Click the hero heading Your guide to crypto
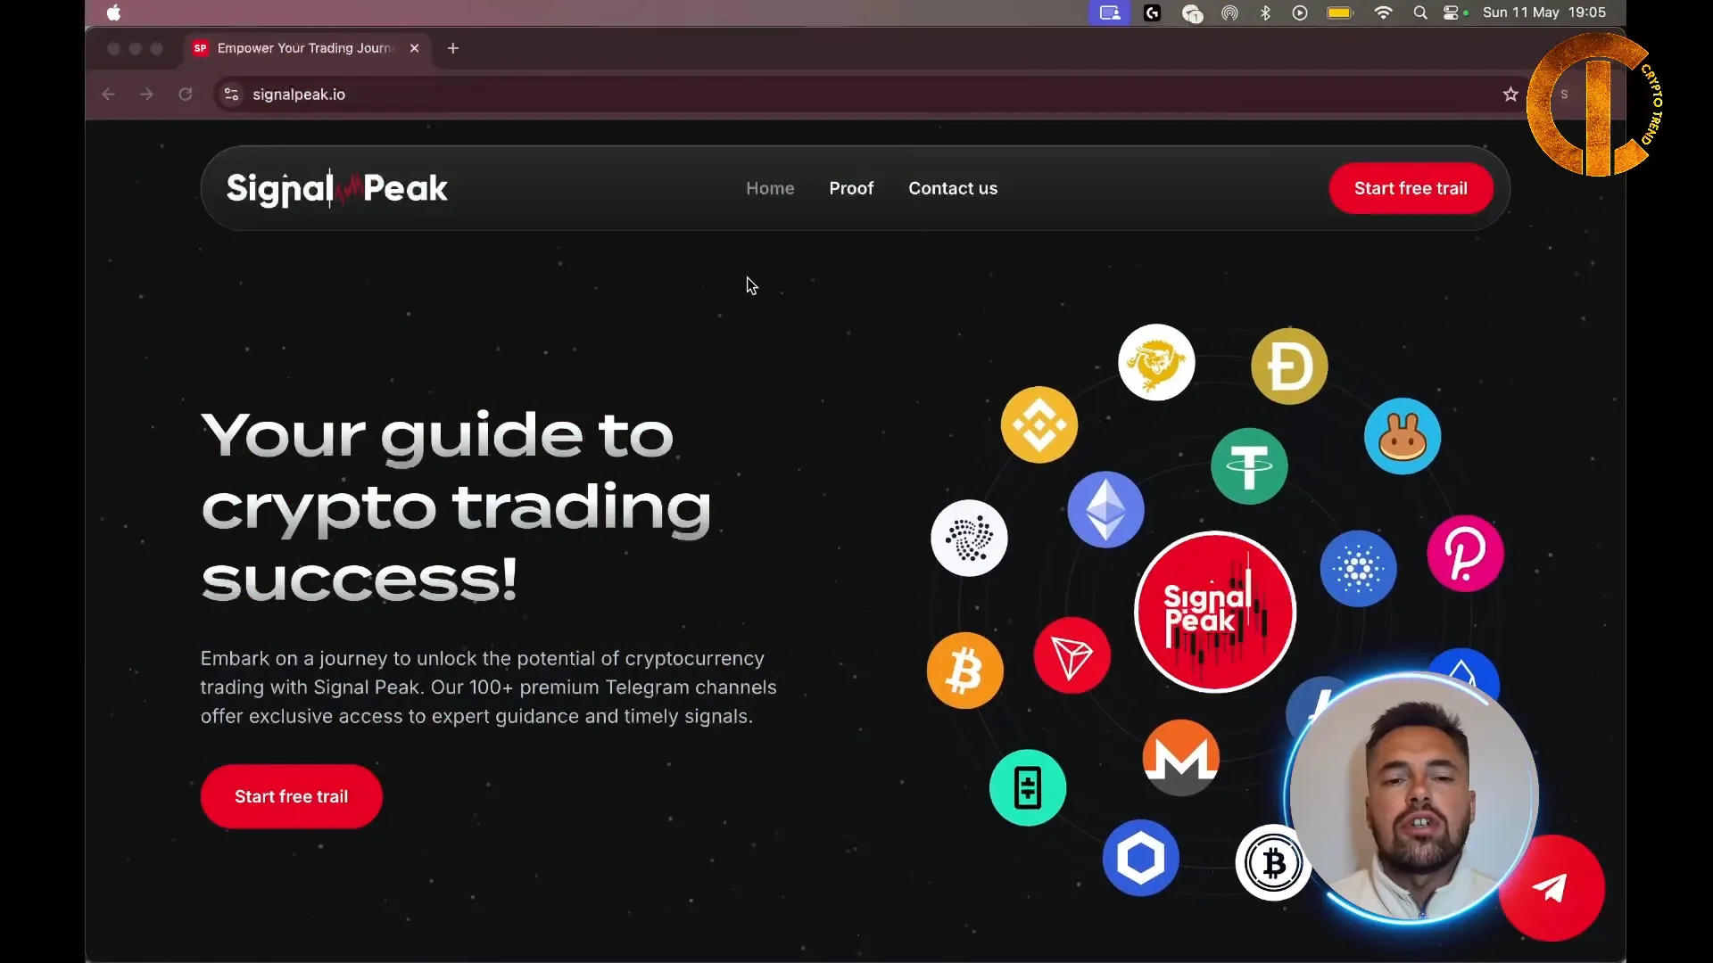 456,506
